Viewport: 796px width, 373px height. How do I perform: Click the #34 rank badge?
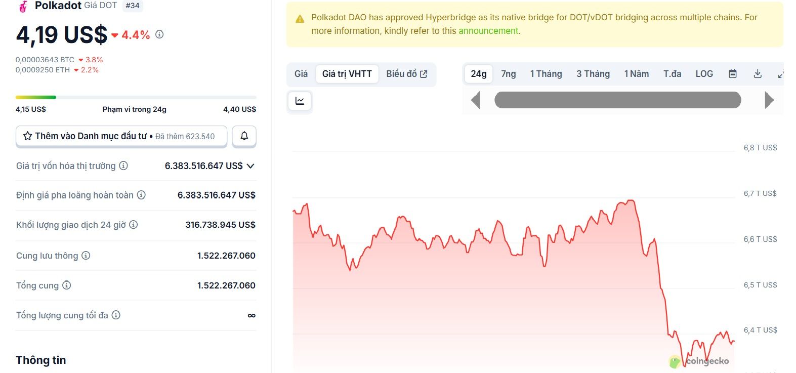(133, 6)
